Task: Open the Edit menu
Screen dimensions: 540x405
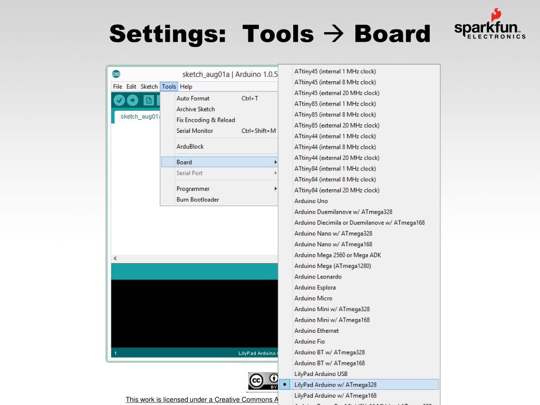Action: click(x=131, y=86)
